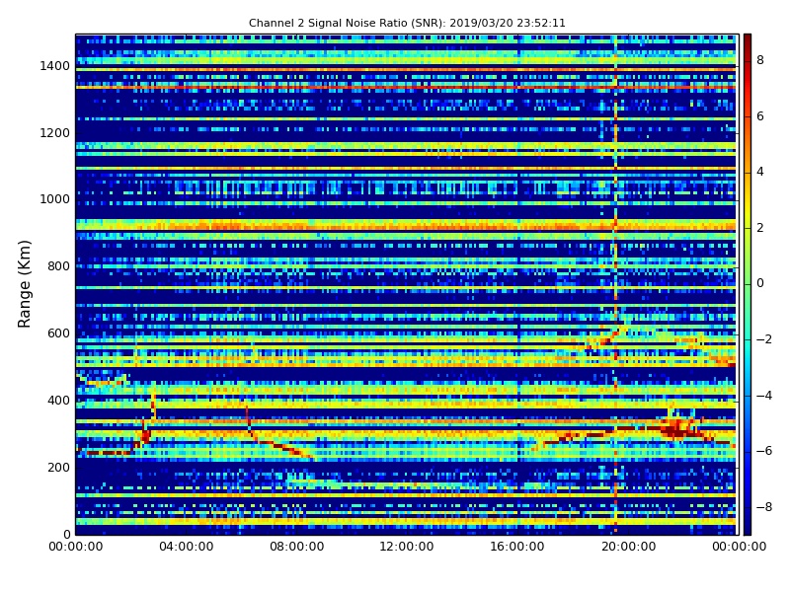
Task: Click the SNR colorbar gradient strip
Action: click(x=748, y=284)
